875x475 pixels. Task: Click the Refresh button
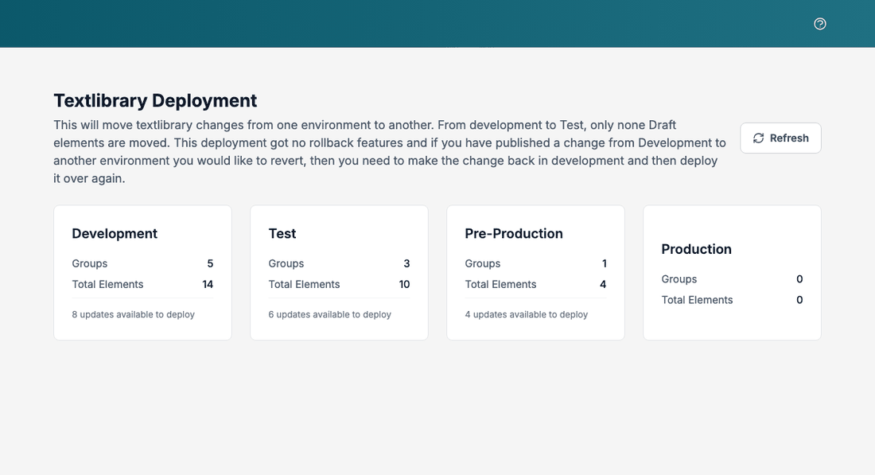click(780, 138)
